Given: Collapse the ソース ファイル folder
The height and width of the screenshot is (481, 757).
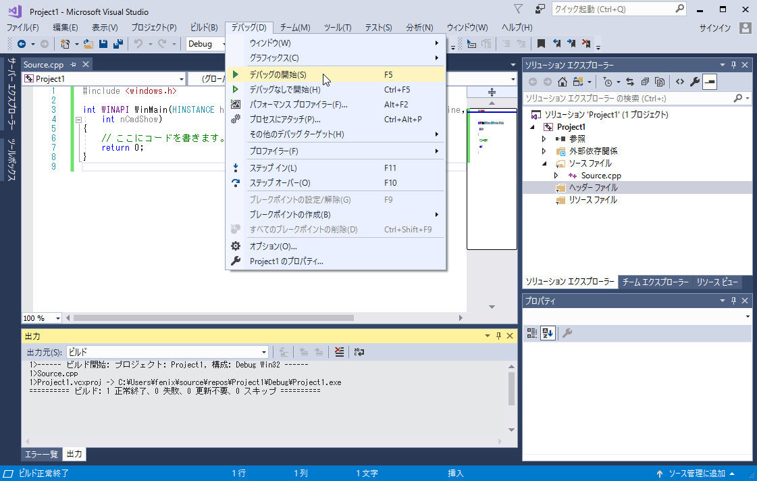Looking at the screenshot, I should click(x=544, y=163).
